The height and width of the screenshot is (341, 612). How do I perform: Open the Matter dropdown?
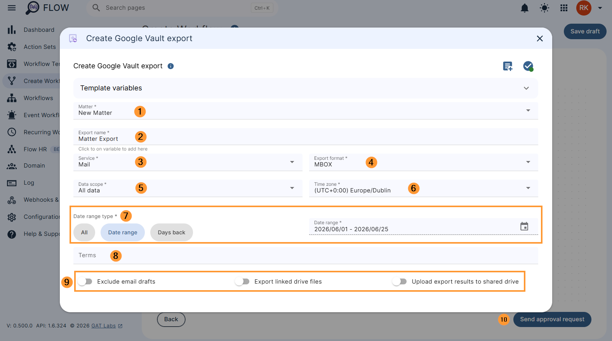click(x=306, y=111)
